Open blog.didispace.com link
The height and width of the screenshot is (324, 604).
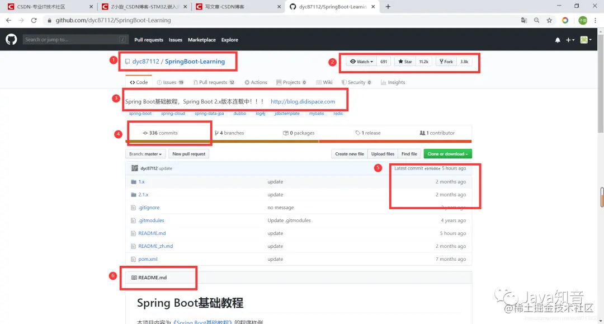click(x=303, y=101)
